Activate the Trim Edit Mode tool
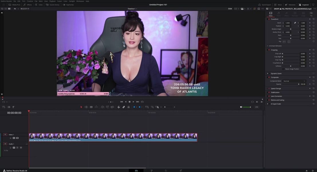This screenshot has width=317, height=172. click(x=86, y=107)
